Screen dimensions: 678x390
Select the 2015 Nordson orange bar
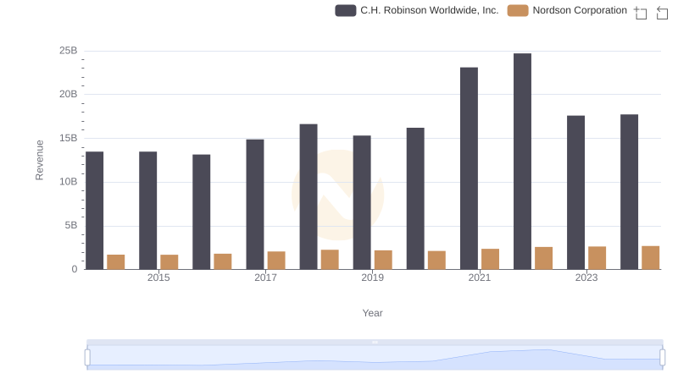pyautogui.click(x=169, y=262)
